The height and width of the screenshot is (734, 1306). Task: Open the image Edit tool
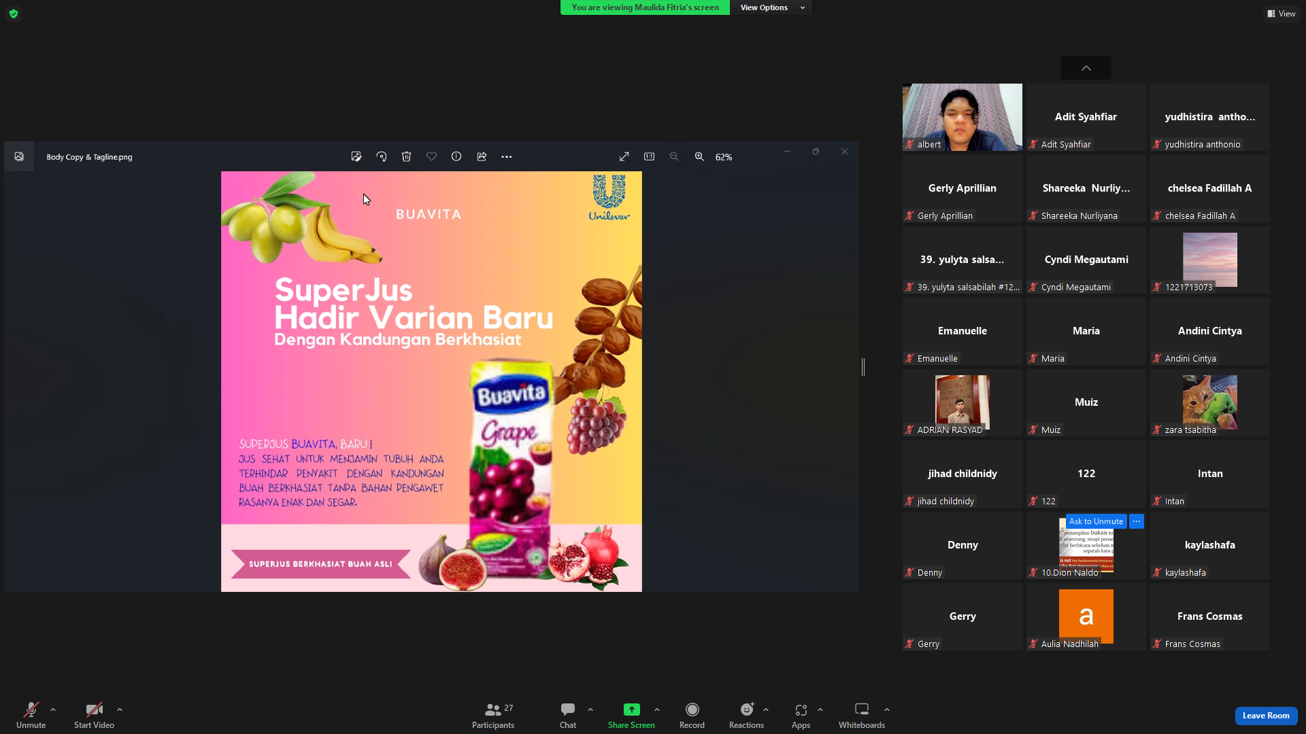tap(356, 156)
